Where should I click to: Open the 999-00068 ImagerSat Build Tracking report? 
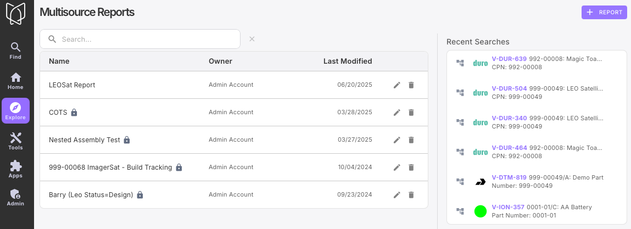110,167
